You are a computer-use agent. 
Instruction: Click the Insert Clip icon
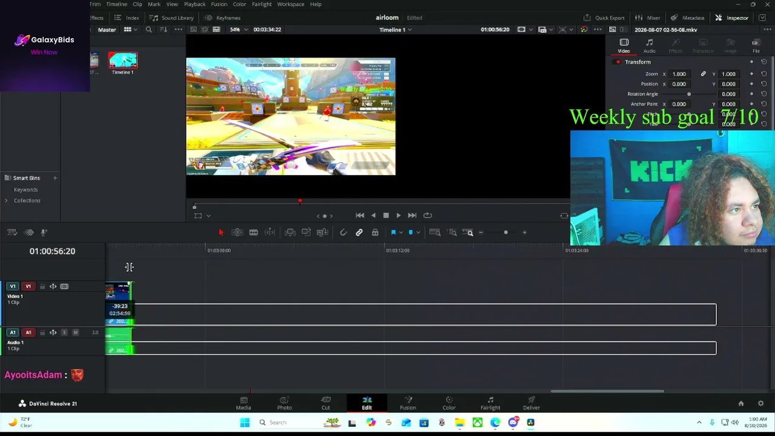[290, 233]
